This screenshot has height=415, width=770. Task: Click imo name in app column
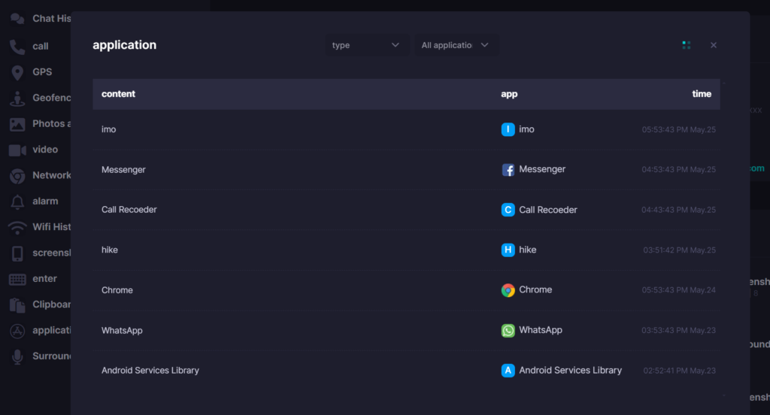[526, 129]
